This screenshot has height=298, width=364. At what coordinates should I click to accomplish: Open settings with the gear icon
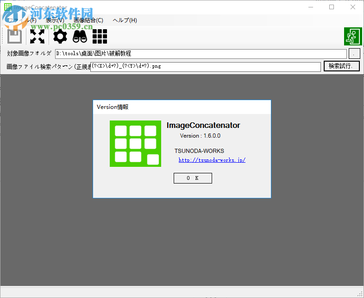[x=60, y=36]
